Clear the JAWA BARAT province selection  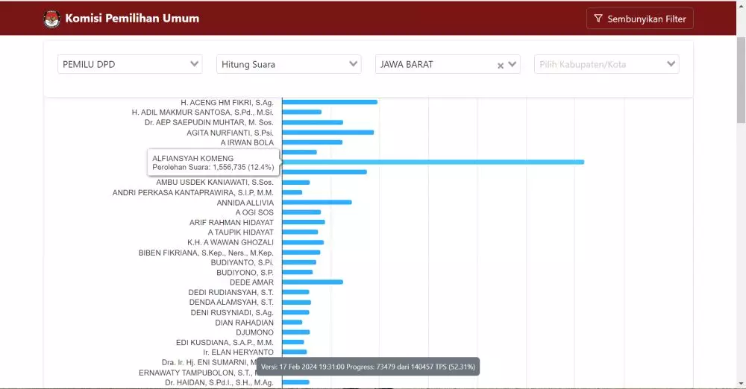coord(501,66)
